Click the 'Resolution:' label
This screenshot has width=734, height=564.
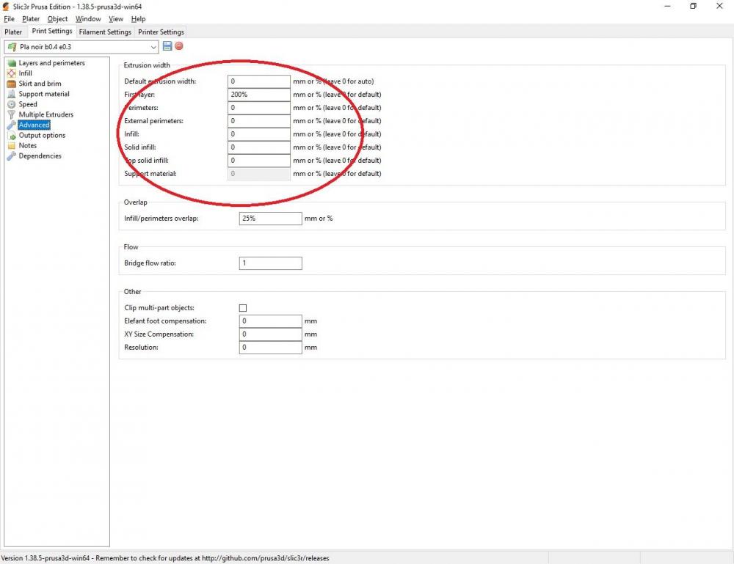[142, 348]
